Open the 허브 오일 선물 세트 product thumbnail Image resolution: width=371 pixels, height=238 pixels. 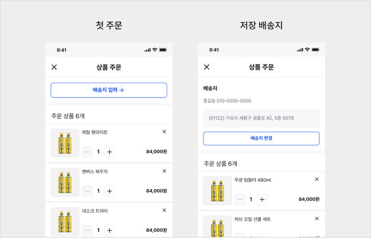tap(217, 226)
